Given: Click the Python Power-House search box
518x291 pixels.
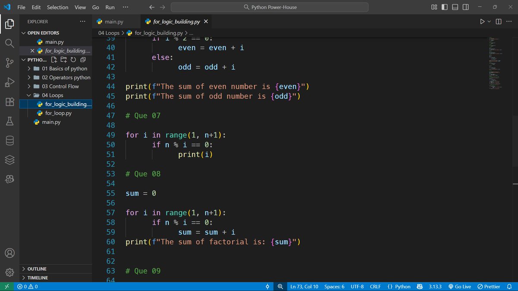Looking at the screenshot, I should [270, 7].
